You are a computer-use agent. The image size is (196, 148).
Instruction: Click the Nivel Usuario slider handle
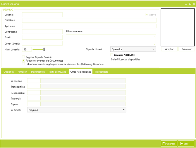coord(44,49)
